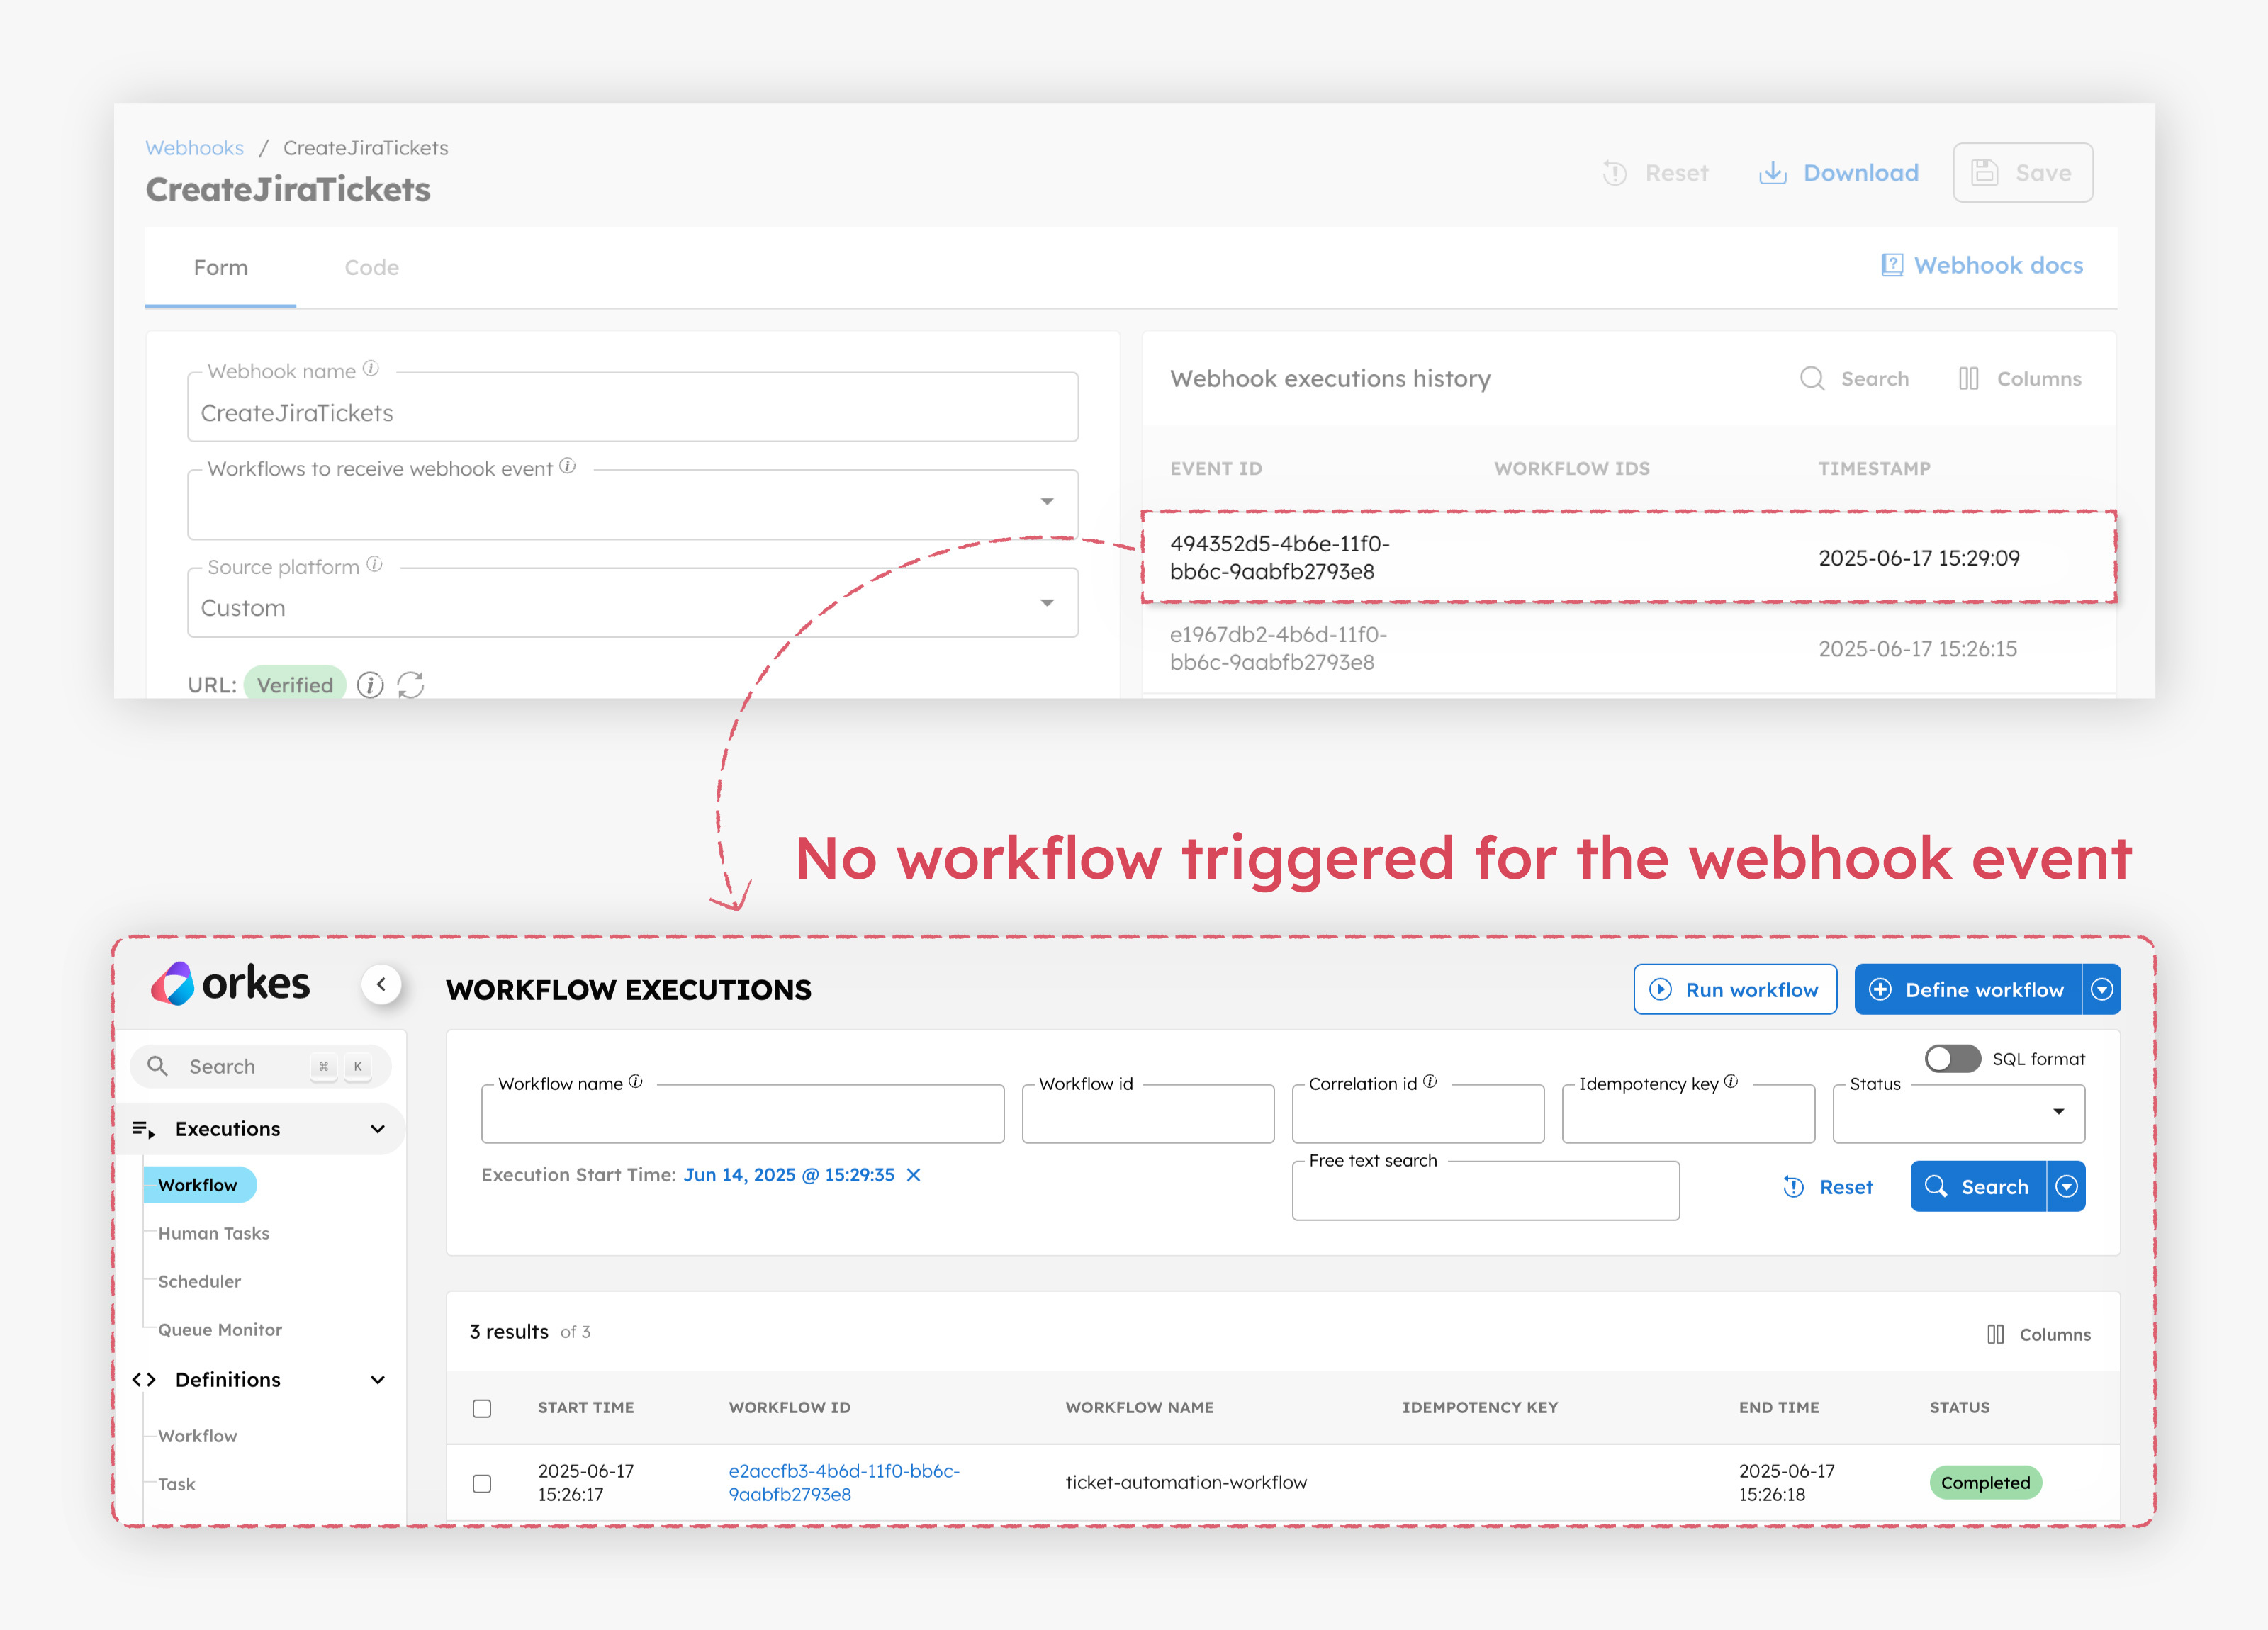Screen dimensions: 2268x1630
Task: Open the Search button dropdown arrow
Action: [2067, 1187]
